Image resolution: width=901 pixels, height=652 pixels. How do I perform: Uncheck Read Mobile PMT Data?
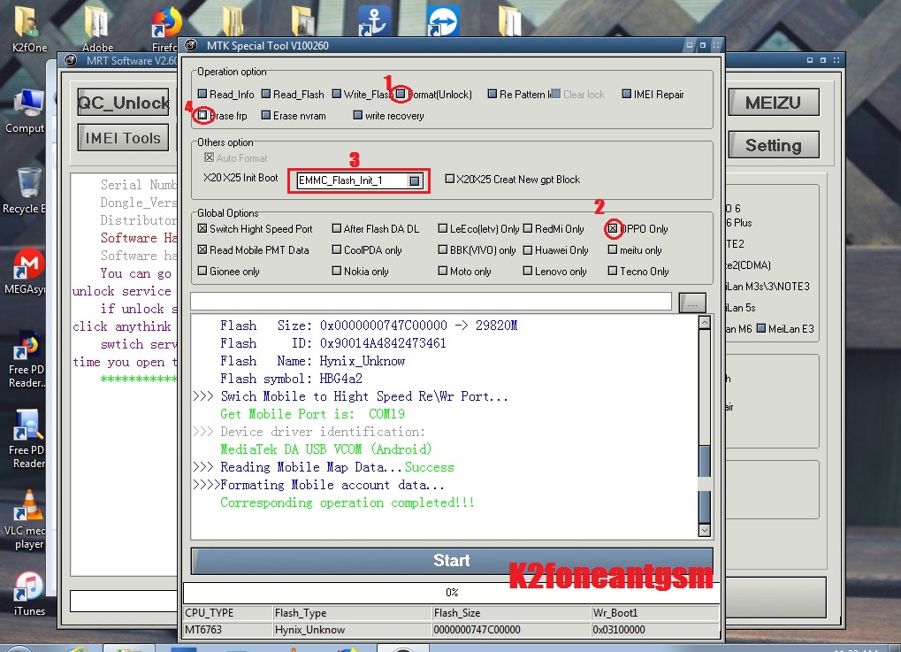pos(202,249)
